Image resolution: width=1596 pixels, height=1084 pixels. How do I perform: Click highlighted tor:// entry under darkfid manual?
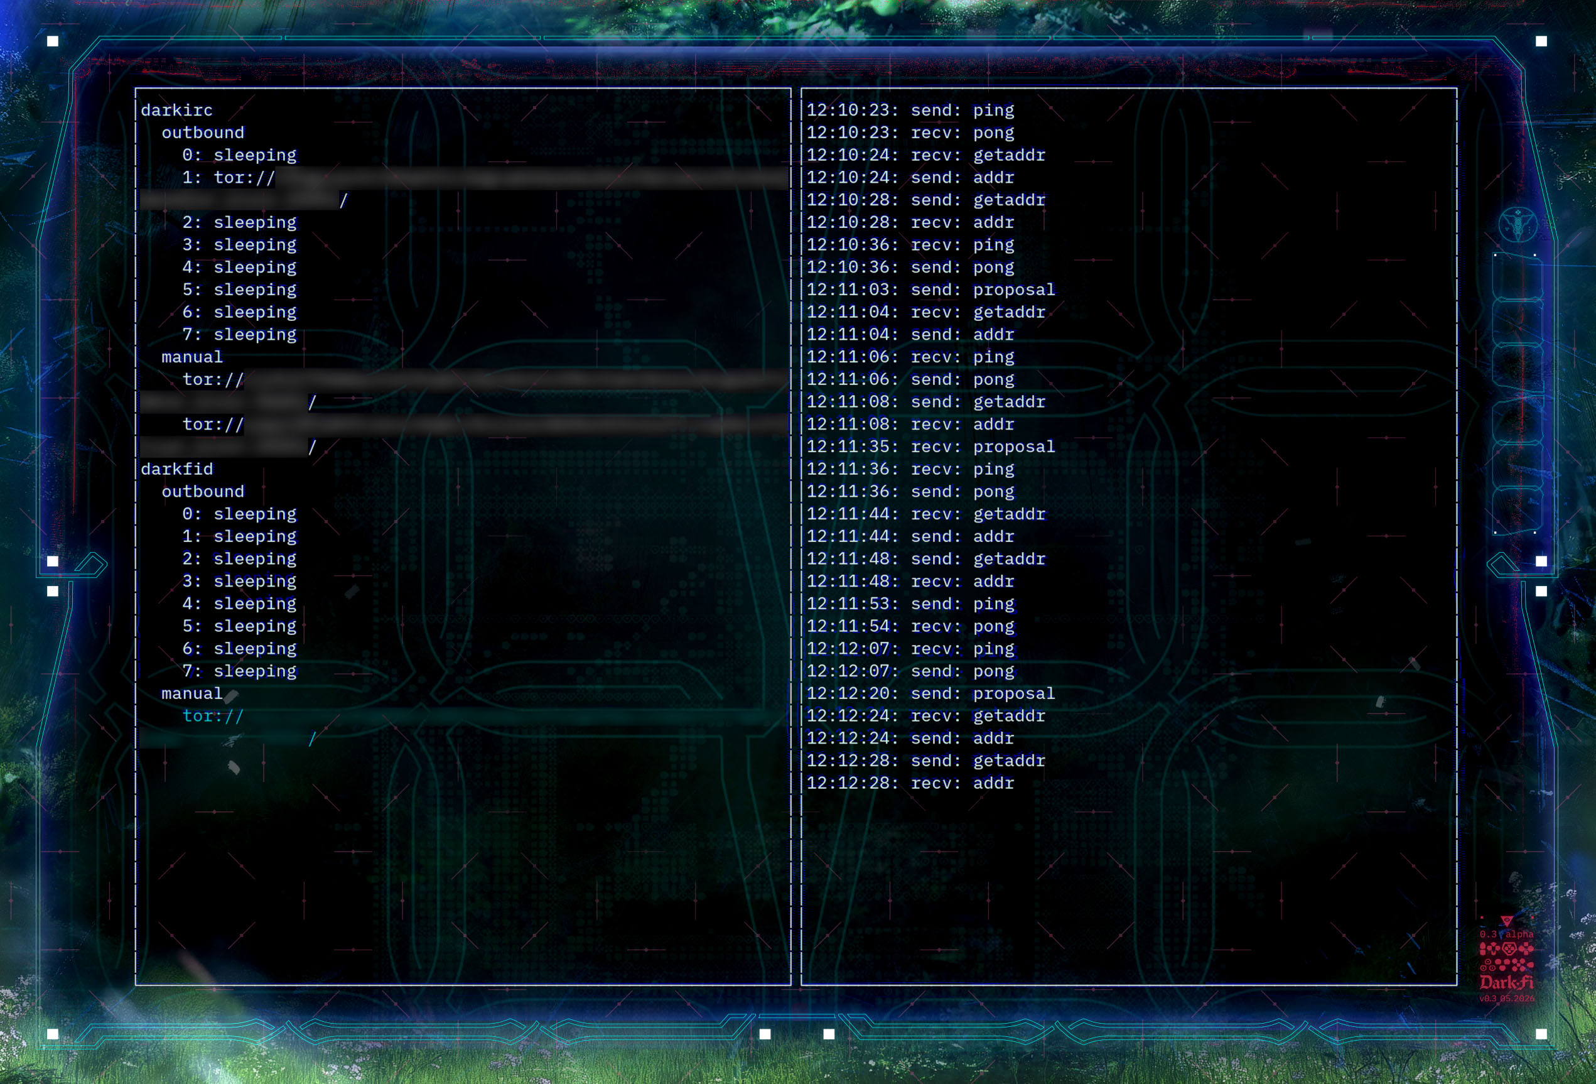(463, 727)
